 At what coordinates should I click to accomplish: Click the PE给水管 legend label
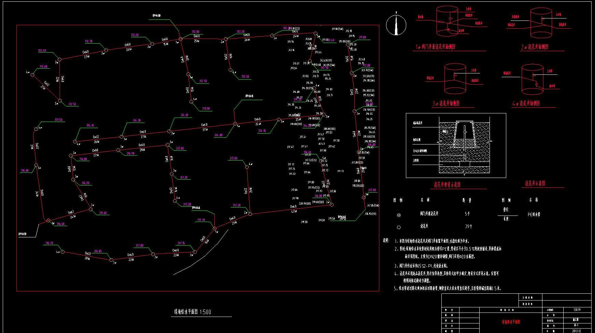(534, 214)
